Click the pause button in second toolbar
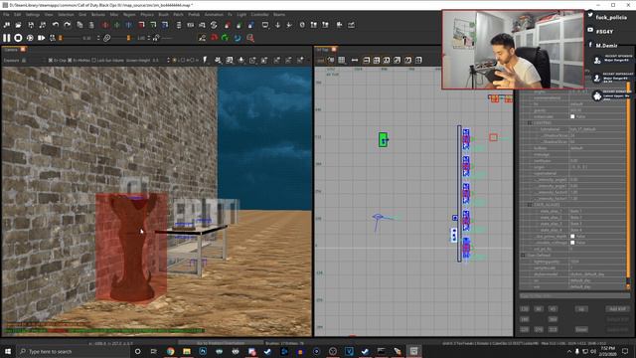Viewport: 636px width, 358px height. point(6,38)
